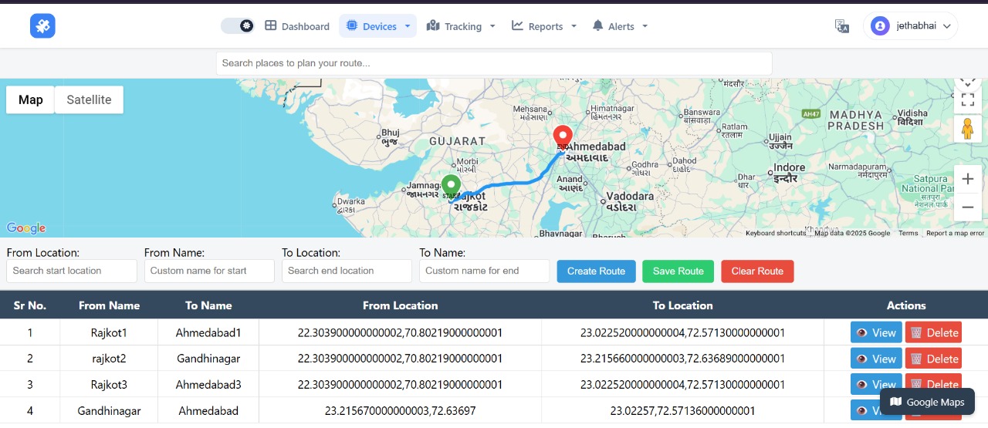Click the language translate icon
The width and height of the screenshot is (988, 428).
coord(842,26)
